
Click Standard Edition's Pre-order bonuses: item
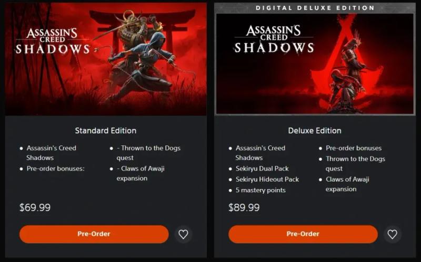(x=55, y=169)
